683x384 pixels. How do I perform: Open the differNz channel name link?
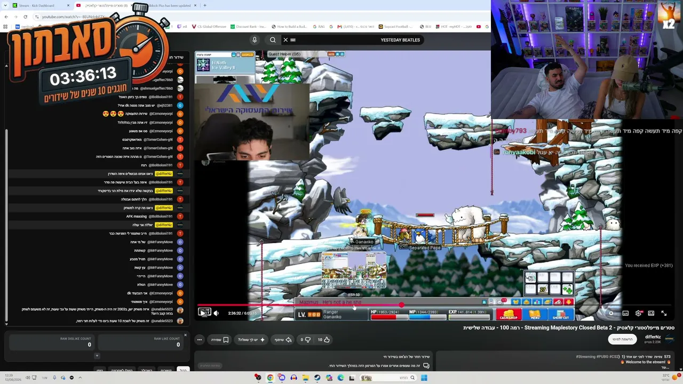point(653,337)
